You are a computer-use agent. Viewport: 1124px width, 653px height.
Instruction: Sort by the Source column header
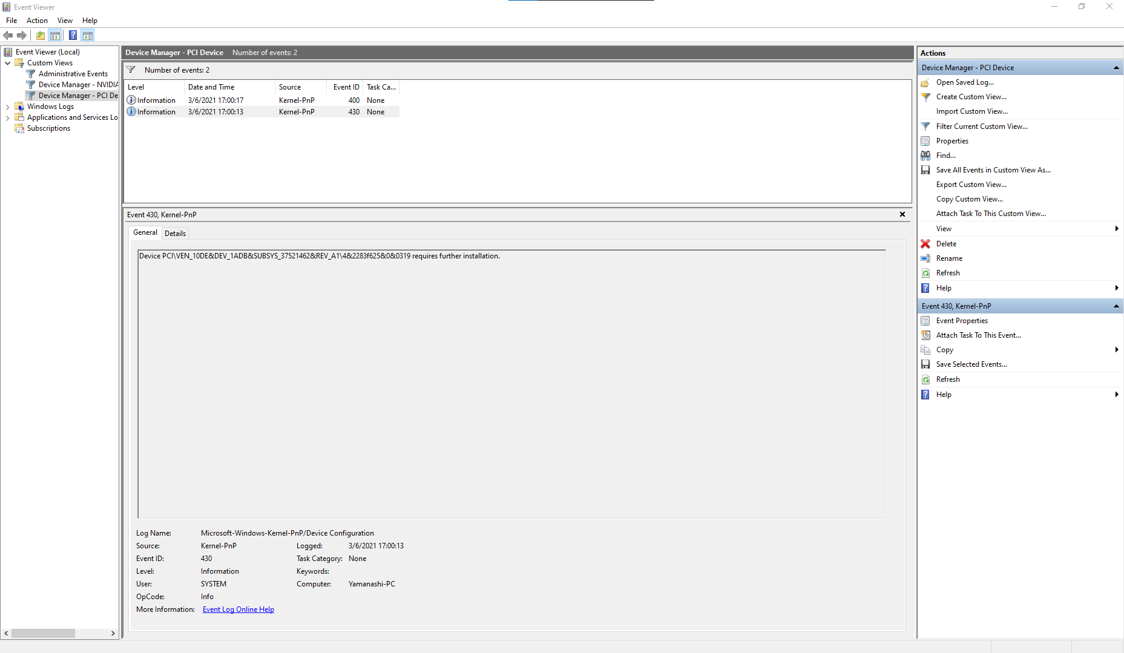point(301,87)
